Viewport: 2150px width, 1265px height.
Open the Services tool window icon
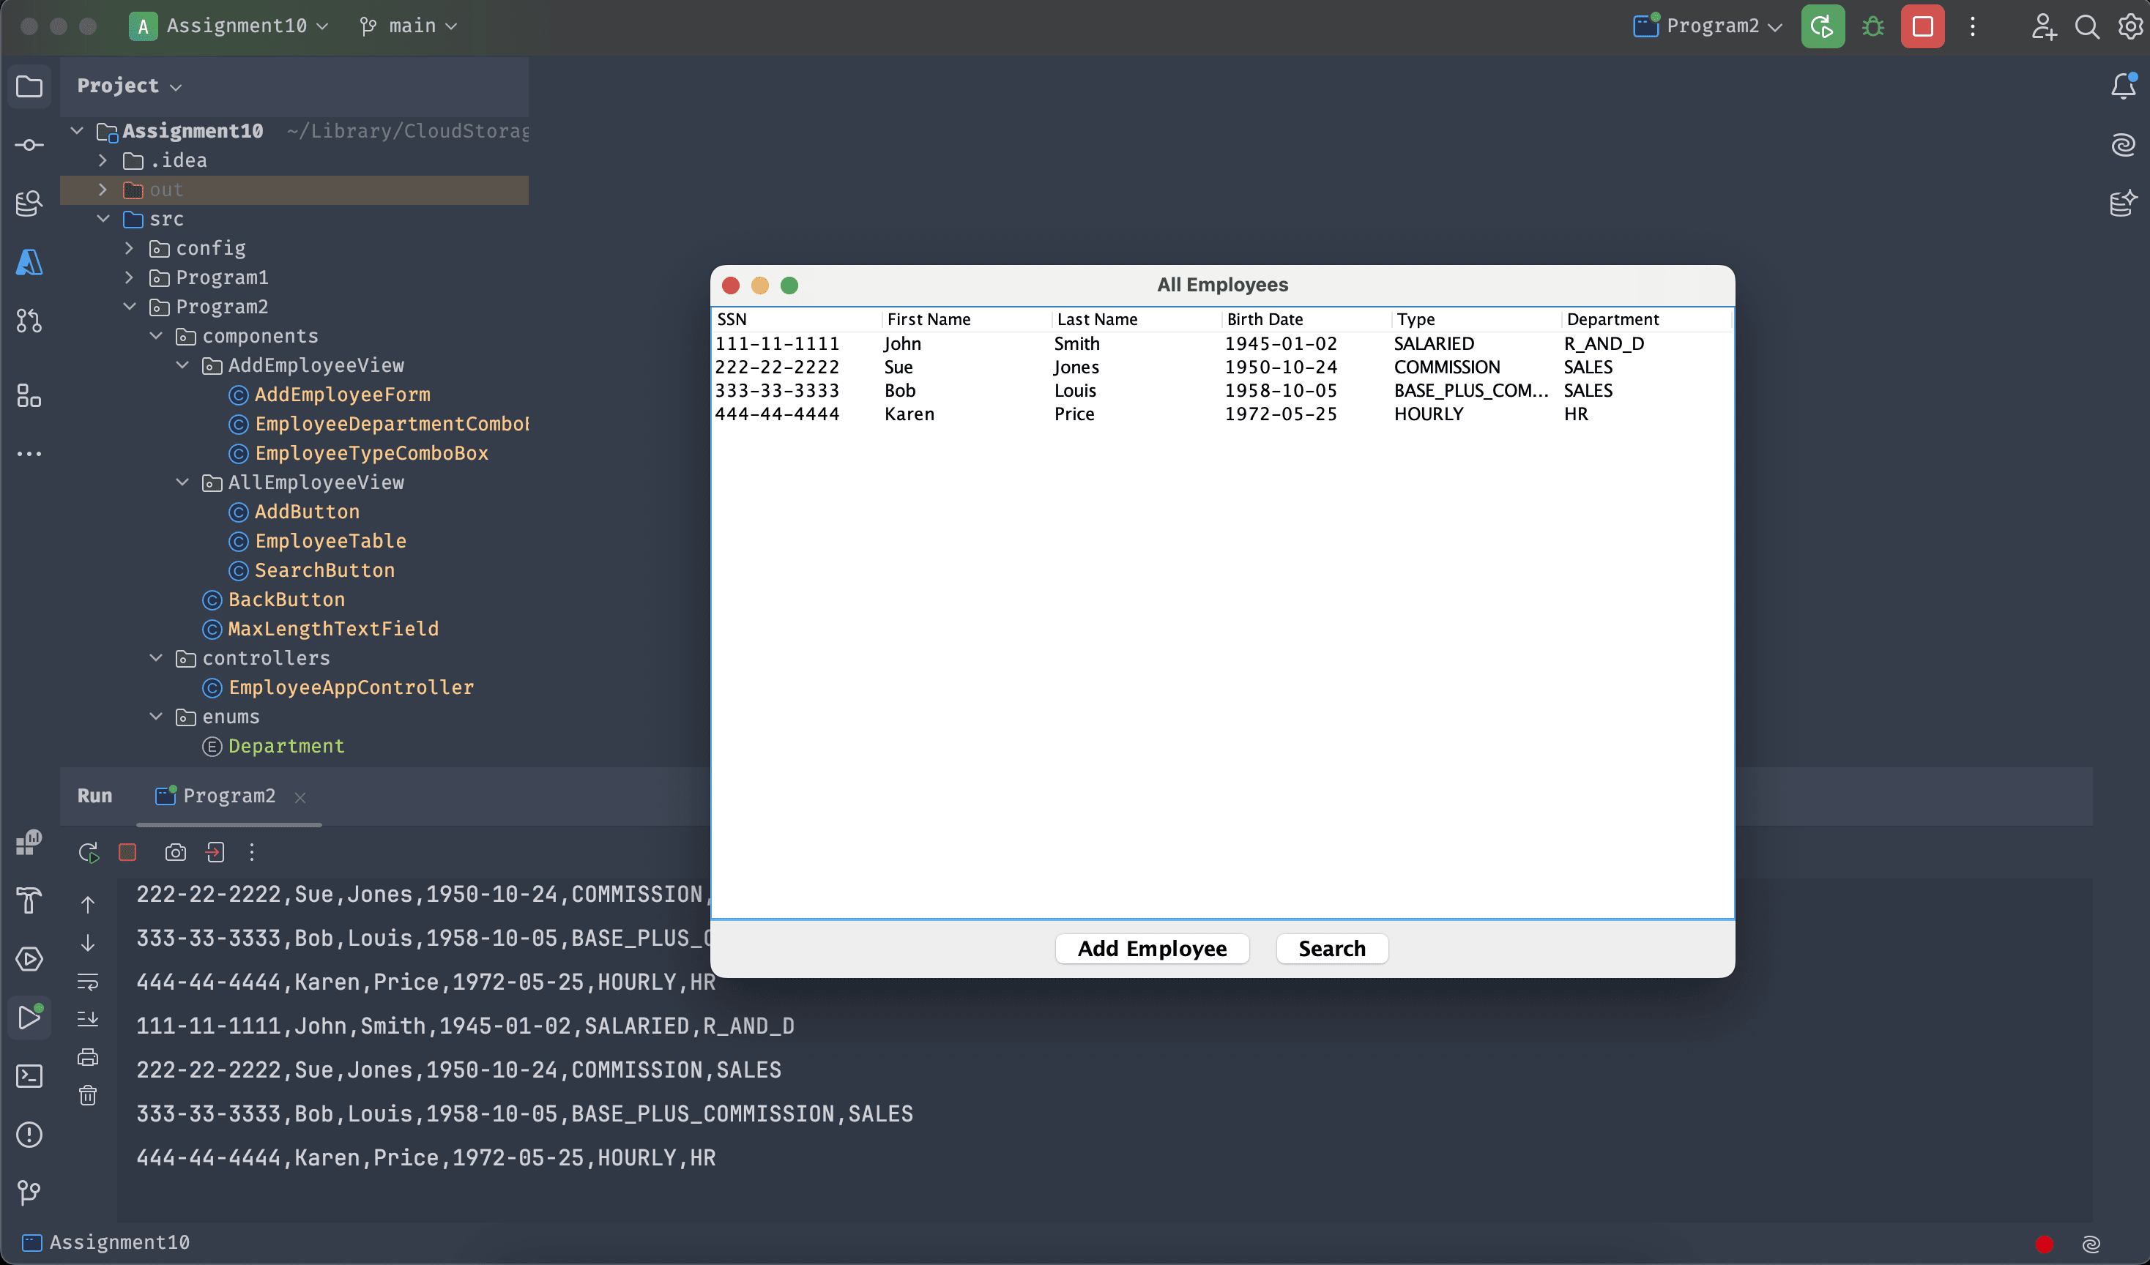pyautogui.click(x=29, y=959)
